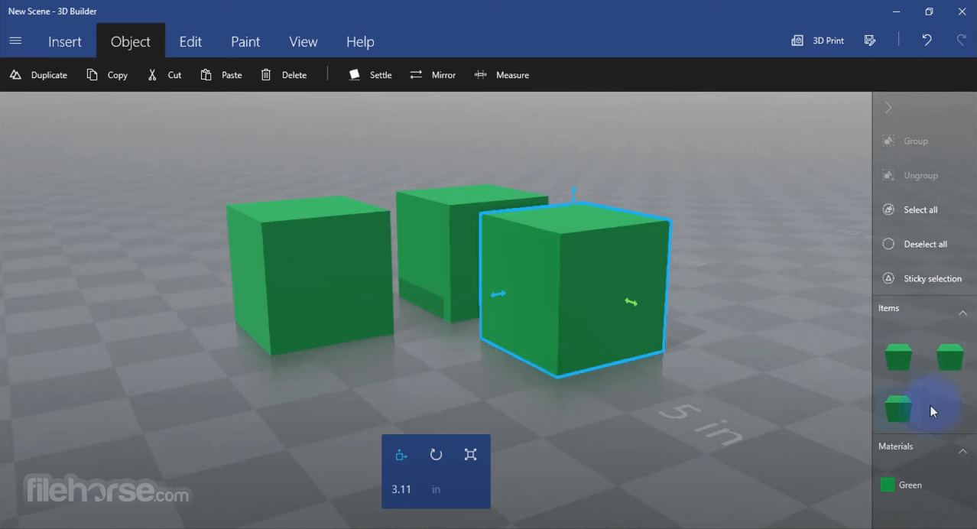
Task: Pick the Green material swatch
Action: coord(888,485)
